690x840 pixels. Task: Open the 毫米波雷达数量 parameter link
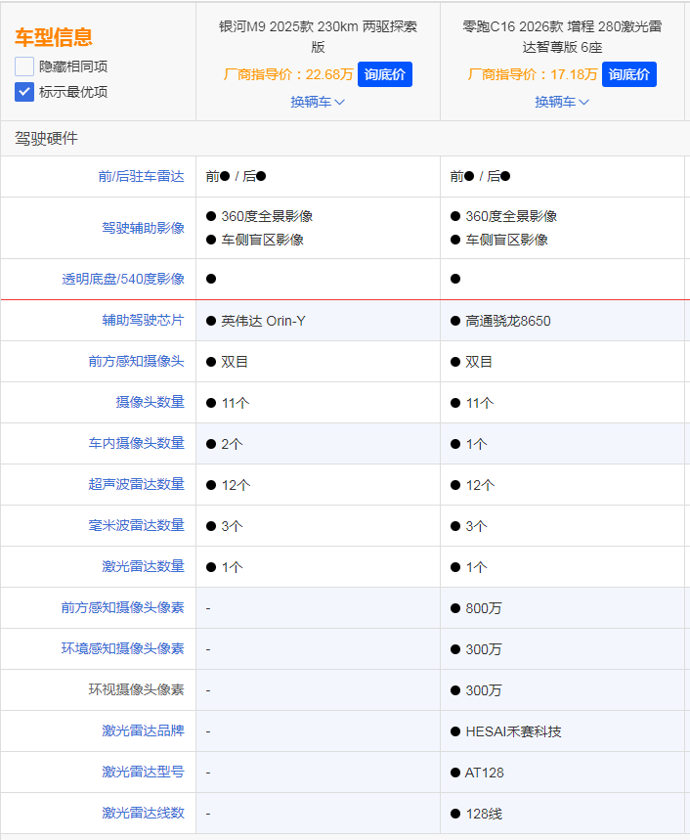pyautogui.click(x=136, y=525)
